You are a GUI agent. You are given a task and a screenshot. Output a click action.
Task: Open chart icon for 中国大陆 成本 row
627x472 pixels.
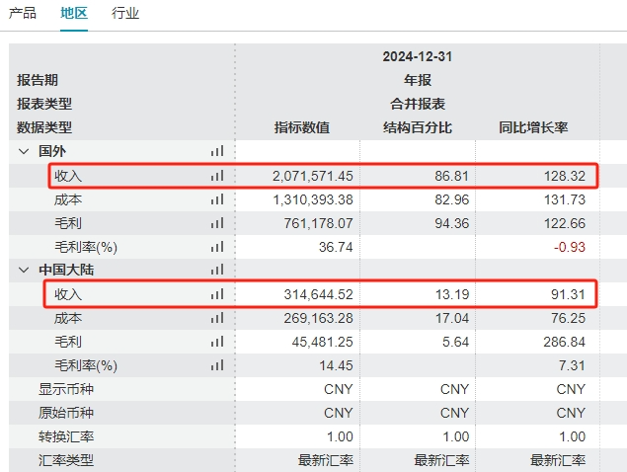tap(217, 318)
